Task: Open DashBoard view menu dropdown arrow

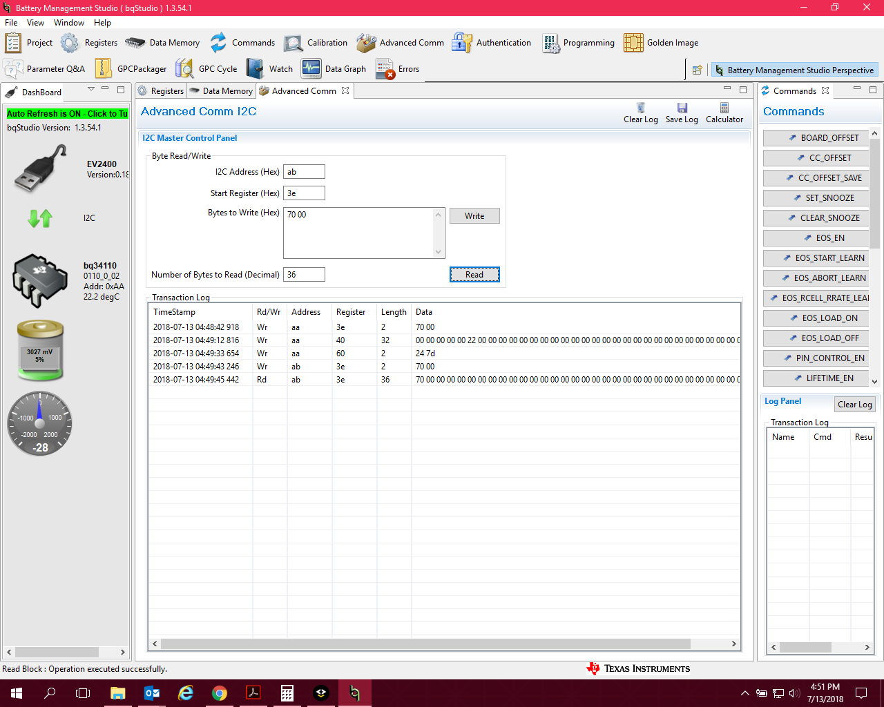Action: coord(90,89)
